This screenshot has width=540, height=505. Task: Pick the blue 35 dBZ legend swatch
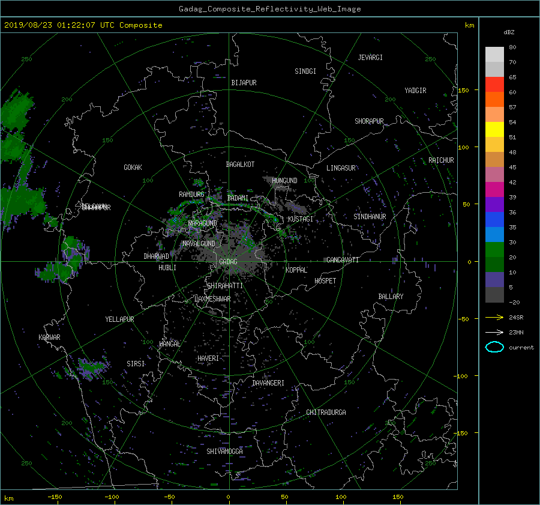coord(494,220)
